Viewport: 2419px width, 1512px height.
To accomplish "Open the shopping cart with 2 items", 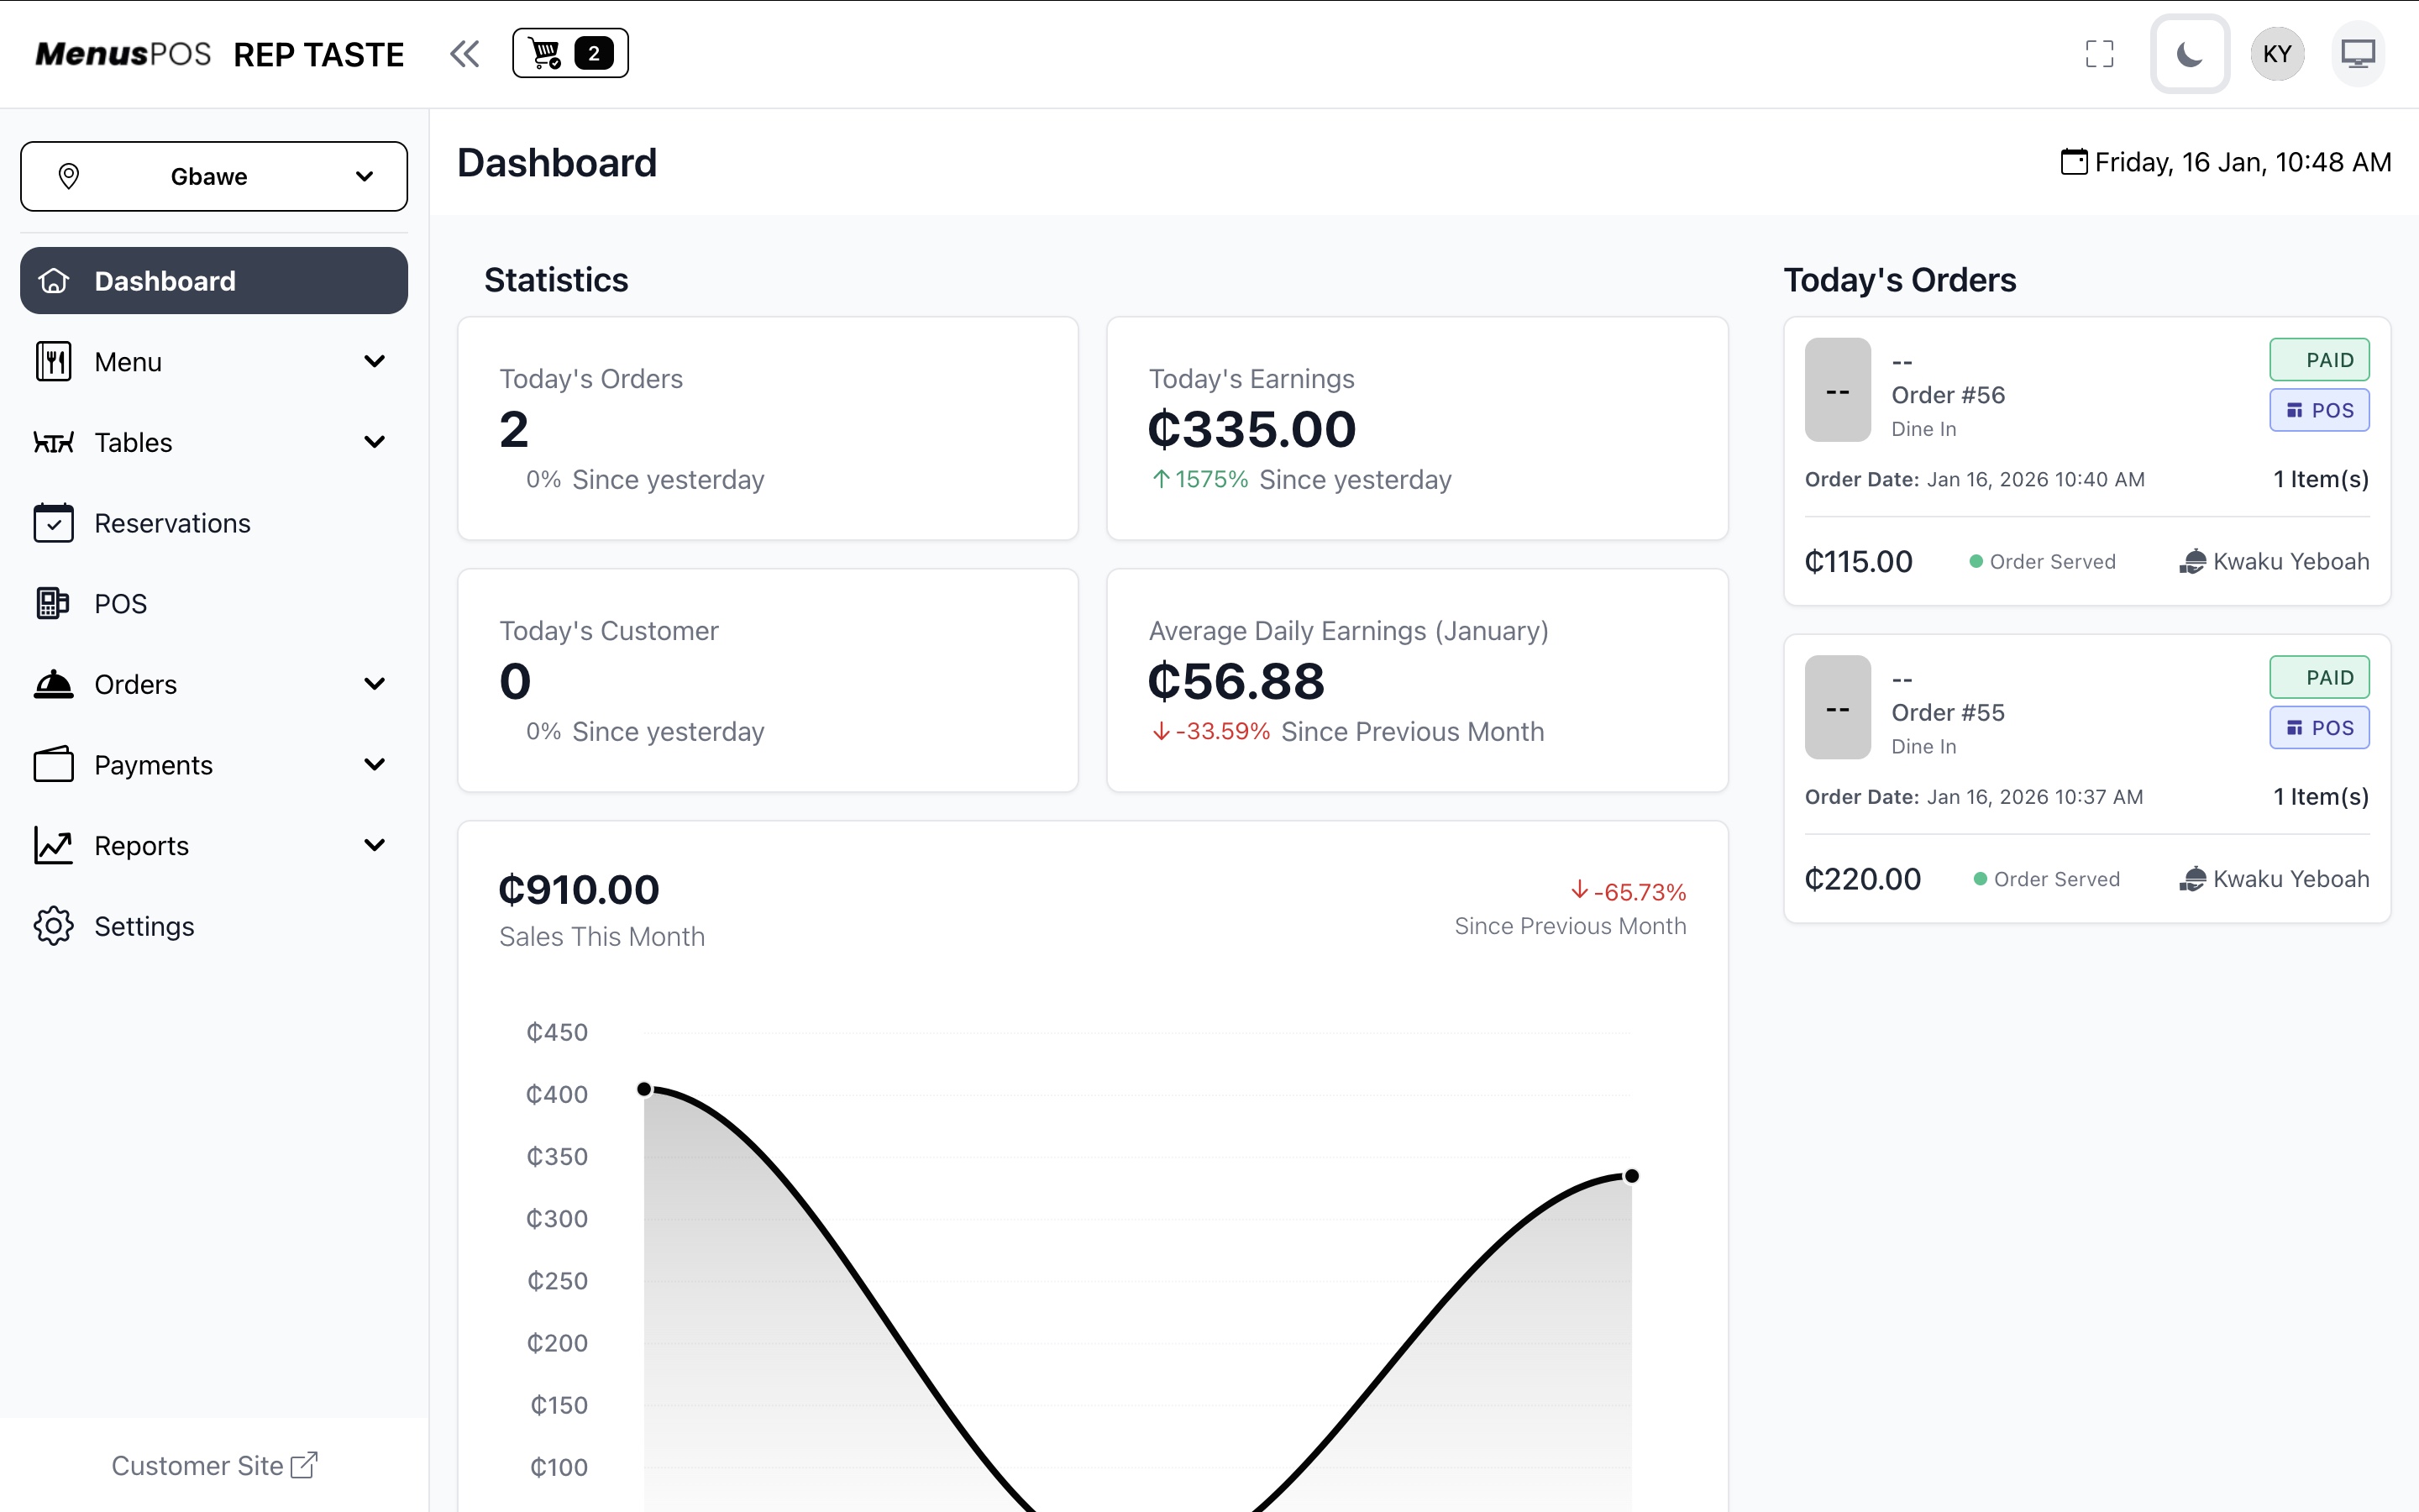I will click(x=569, y=53).
